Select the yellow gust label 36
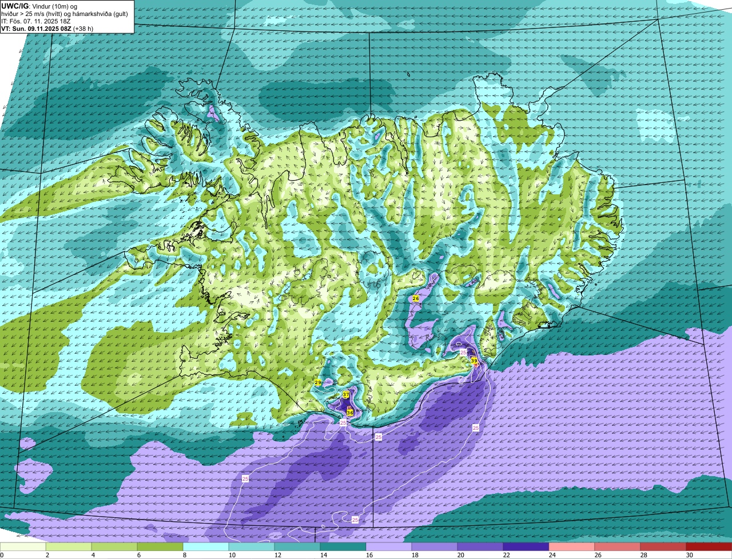This screenshot has width=732, height=559. coord(350,412)
